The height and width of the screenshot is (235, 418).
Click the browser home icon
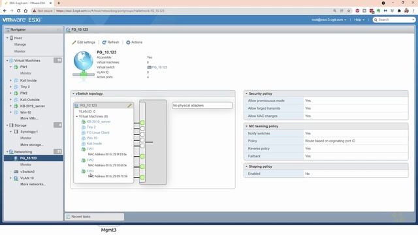point(25,10)
